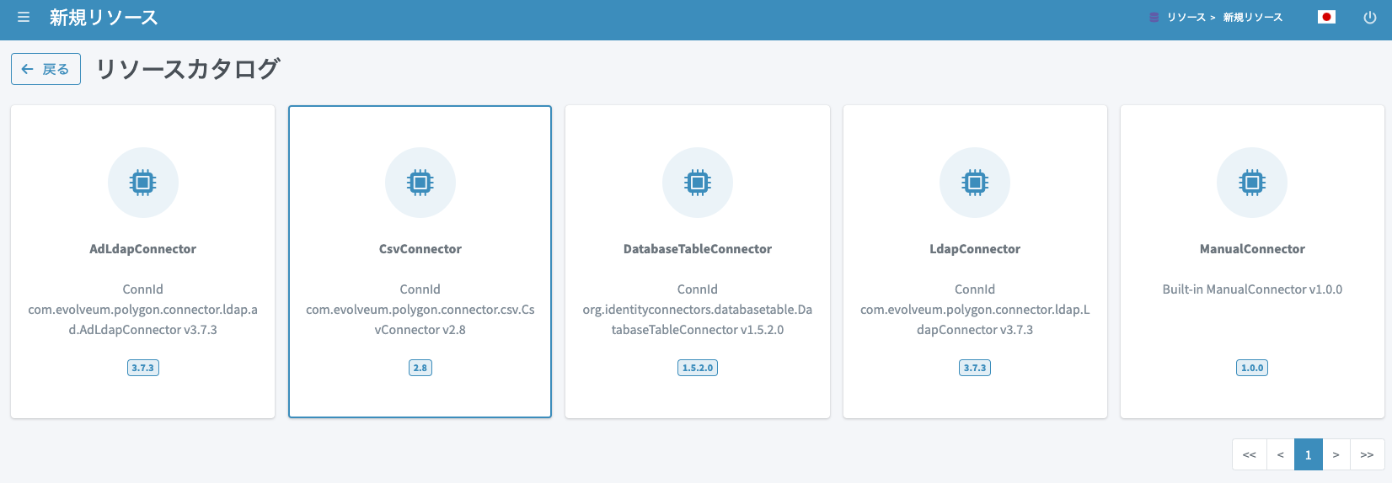
Task: Open the hamburger menu in the header
Action: [x=24, y=17]
